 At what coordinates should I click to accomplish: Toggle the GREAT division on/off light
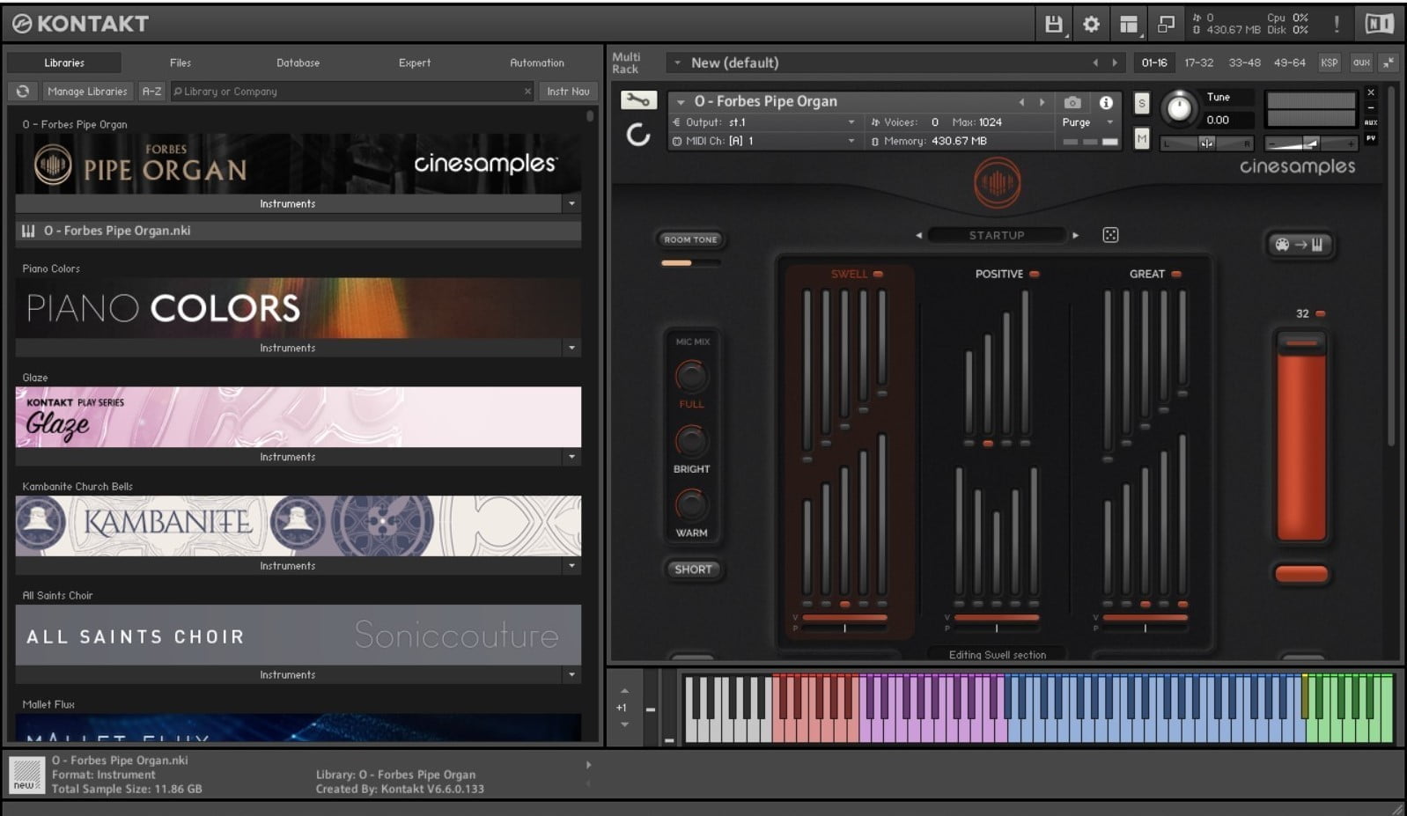(1176, 274)
